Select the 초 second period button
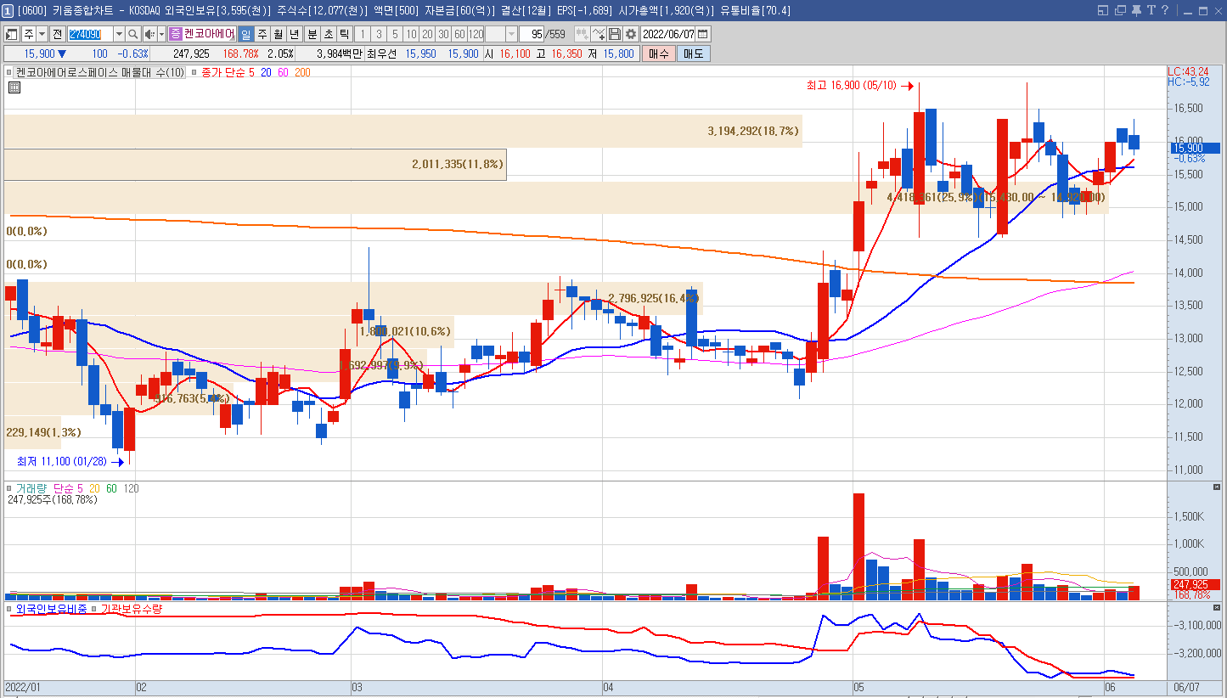Screen dimensions: 1227x698 click(328, 34)
